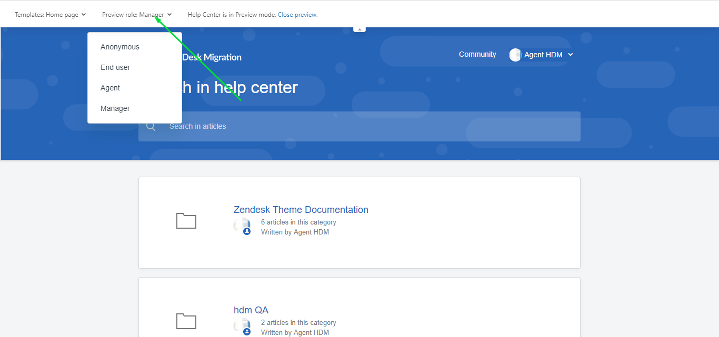Image resolution: width=719 pixels, height=337 pixels.
Task: Open the Community link in header
Action: tap(477, 54)
